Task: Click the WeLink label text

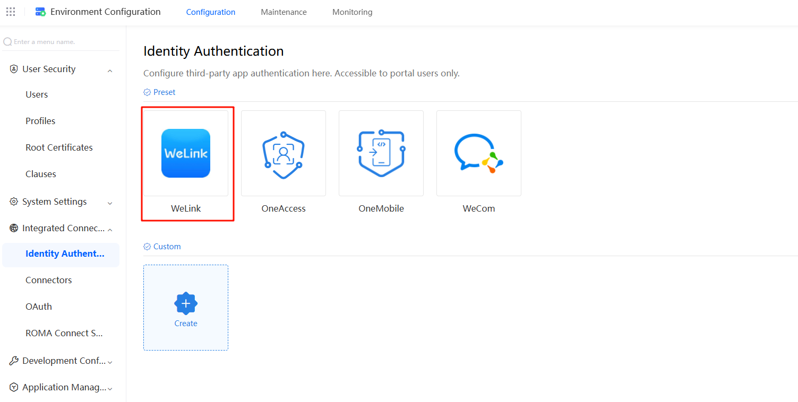Action: coord(186,208)
